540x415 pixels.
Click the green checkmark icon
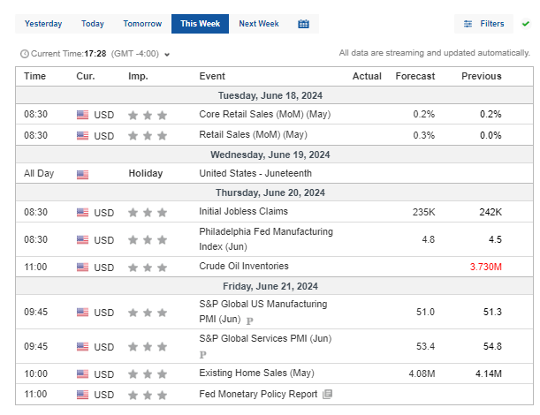[526, 24]
